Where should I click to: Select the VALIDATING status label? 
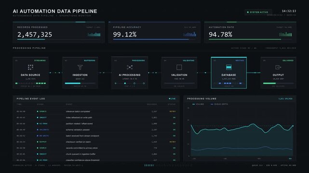click(188, 61)
